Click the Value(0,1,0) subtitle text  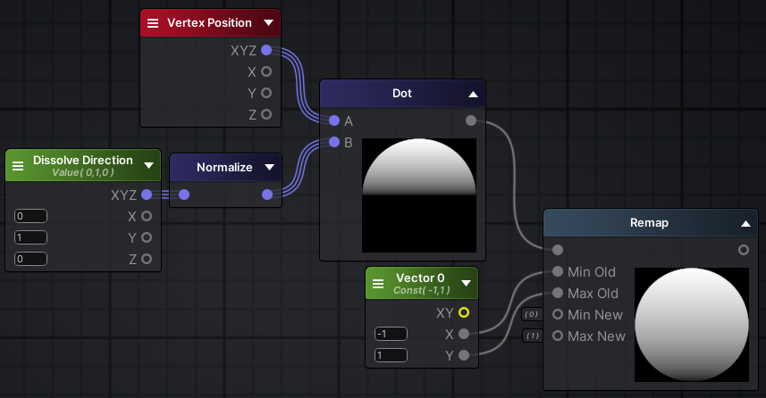(83, 172)
